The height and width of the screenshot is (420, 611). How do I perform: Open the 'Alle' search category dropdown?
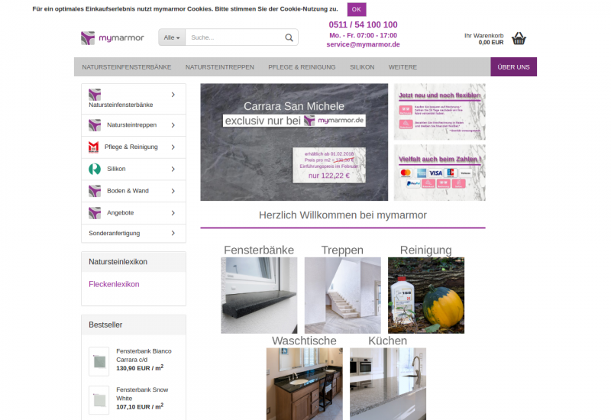172,37
